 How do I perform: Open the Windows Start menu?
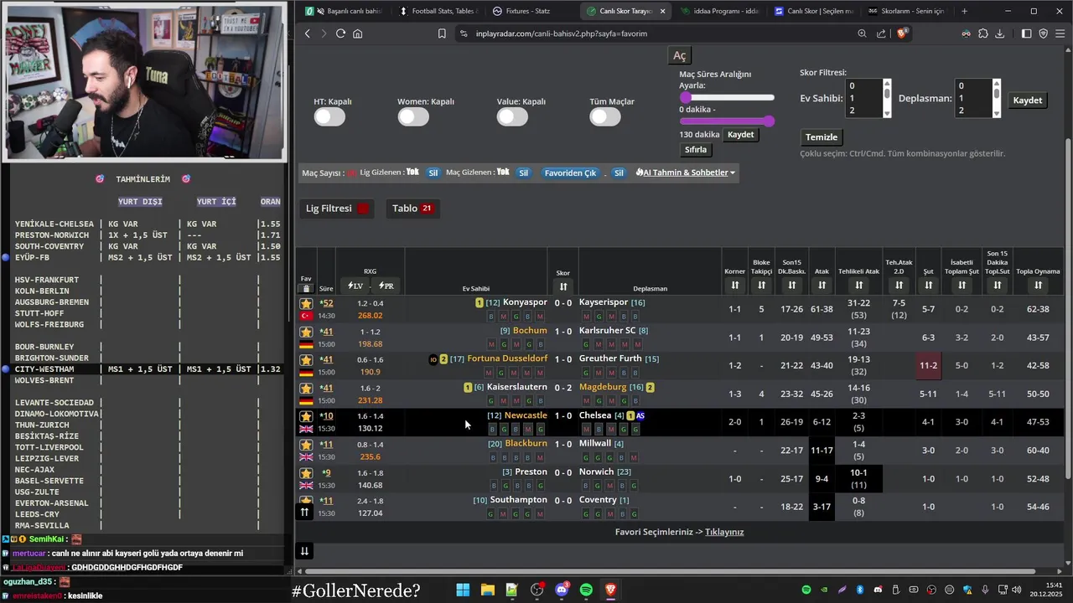(x=463, y=590)
